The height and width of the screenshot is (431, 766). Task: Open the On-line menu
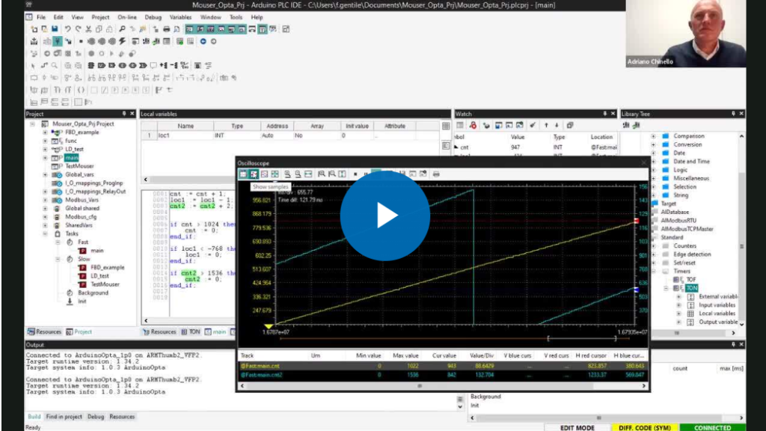126,16
